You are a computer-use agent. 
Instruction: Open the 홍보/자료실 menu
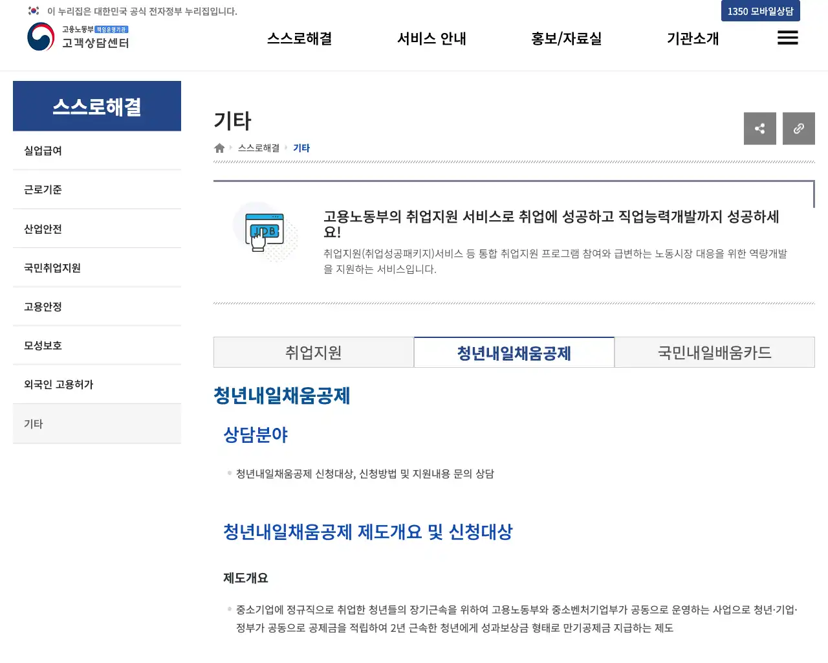click(x=566, y=38)
